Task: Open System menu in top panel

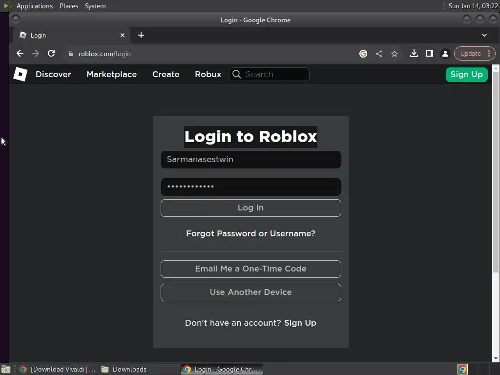Action: (95, 6)
